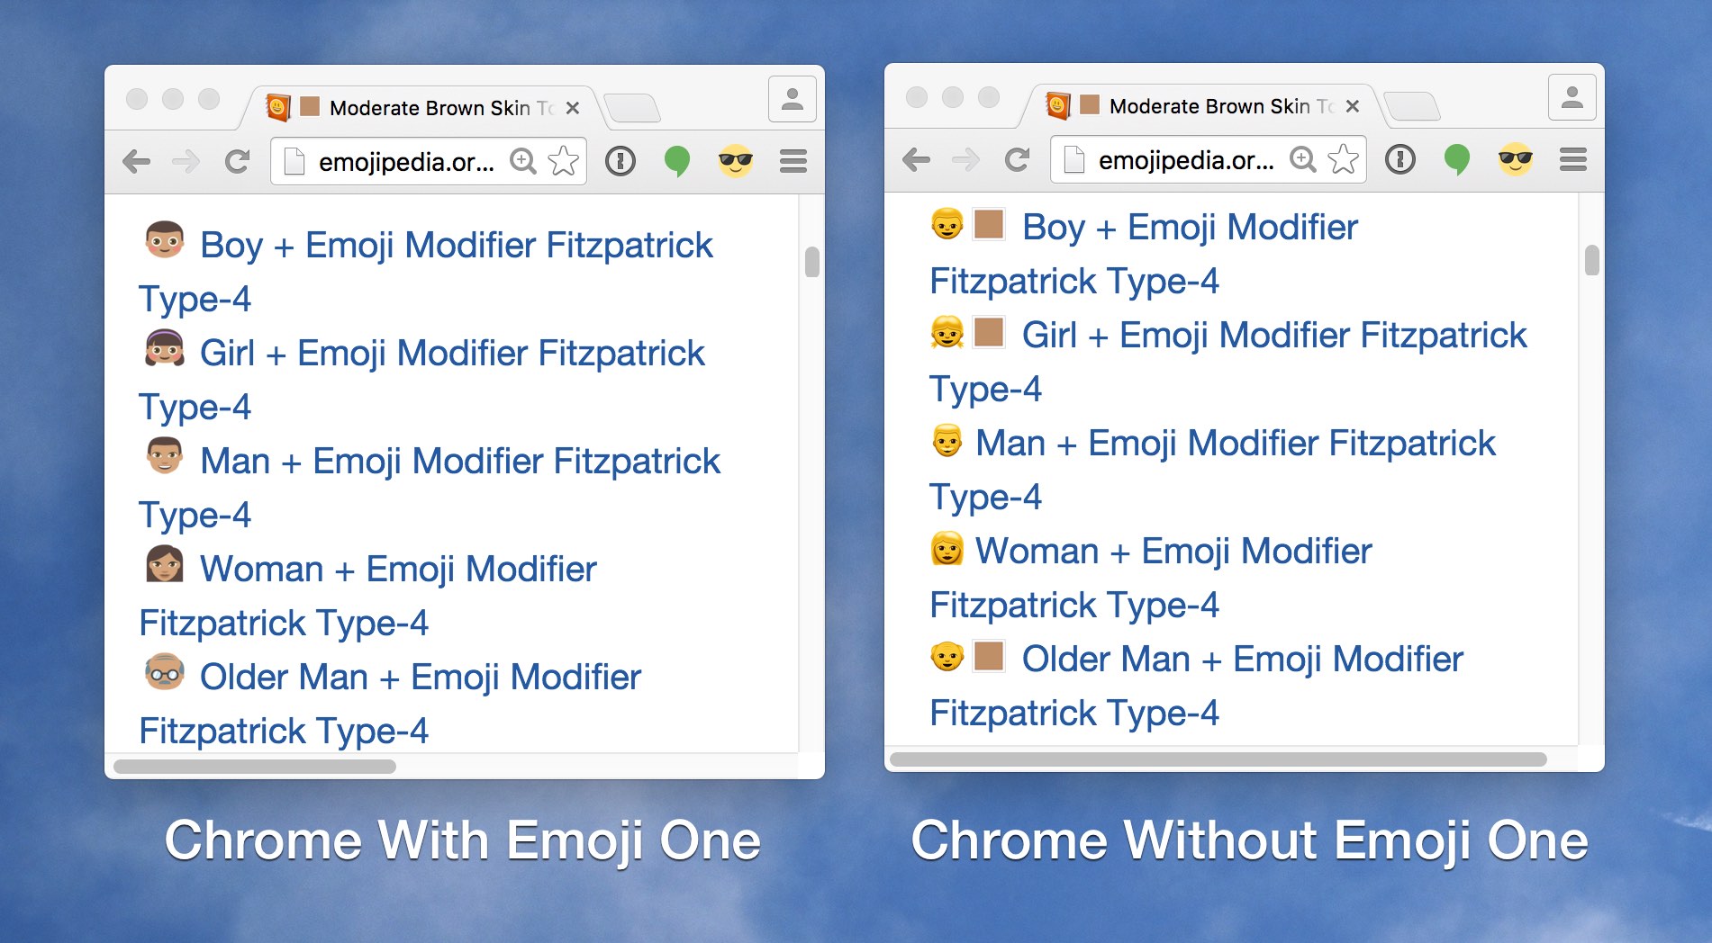This screenshot has width=1712, height=943.
Task: Click the sunglasses emoji extension in right window
Action: [x=1516, y=159]
